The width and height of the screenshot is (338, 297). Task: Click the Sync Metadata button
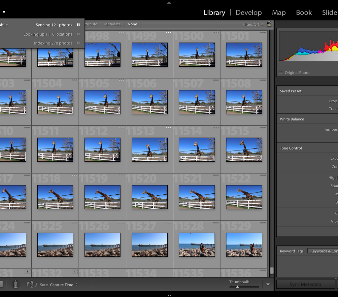click(x=305, y=284)
